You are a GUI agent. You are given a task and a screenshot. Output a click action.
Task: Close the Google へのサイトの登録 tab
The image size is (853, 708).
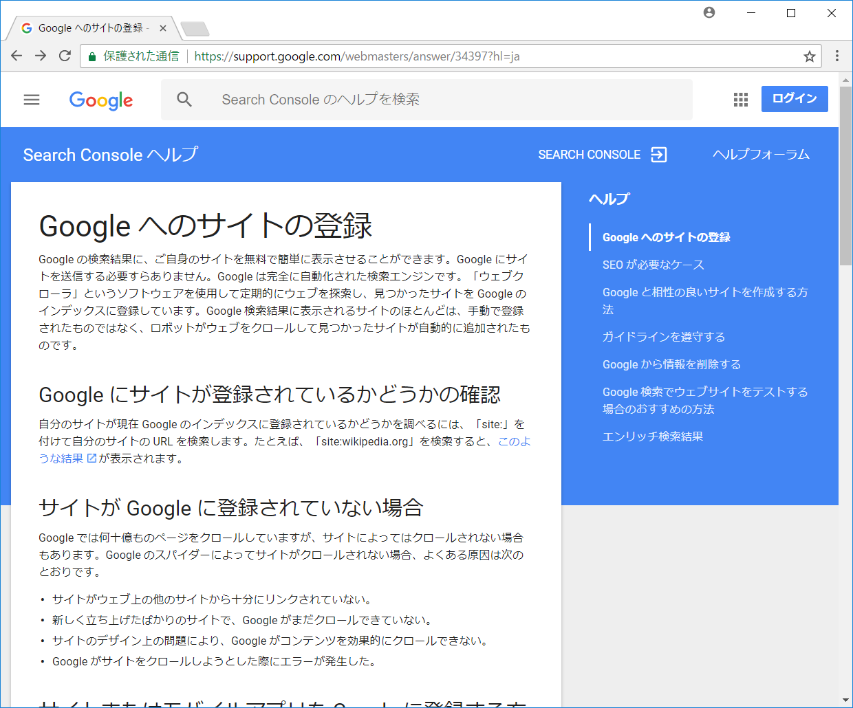[163, 28]
